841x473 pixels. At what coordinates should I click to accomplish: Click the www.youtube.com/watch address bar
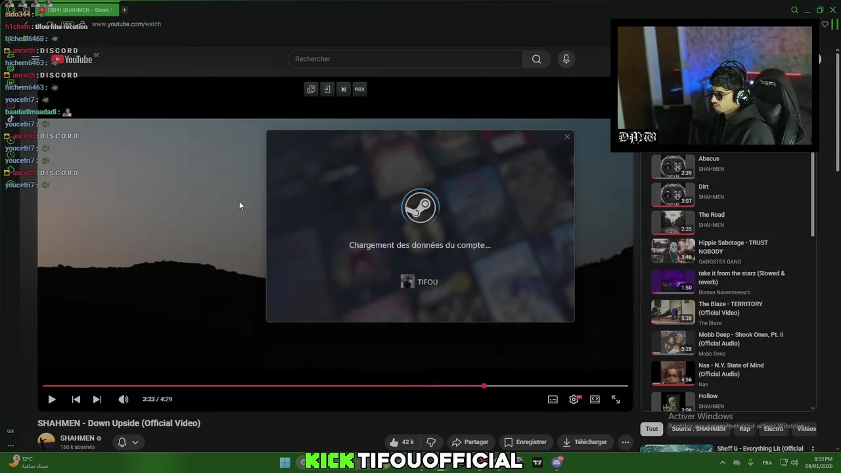[126, 24]
